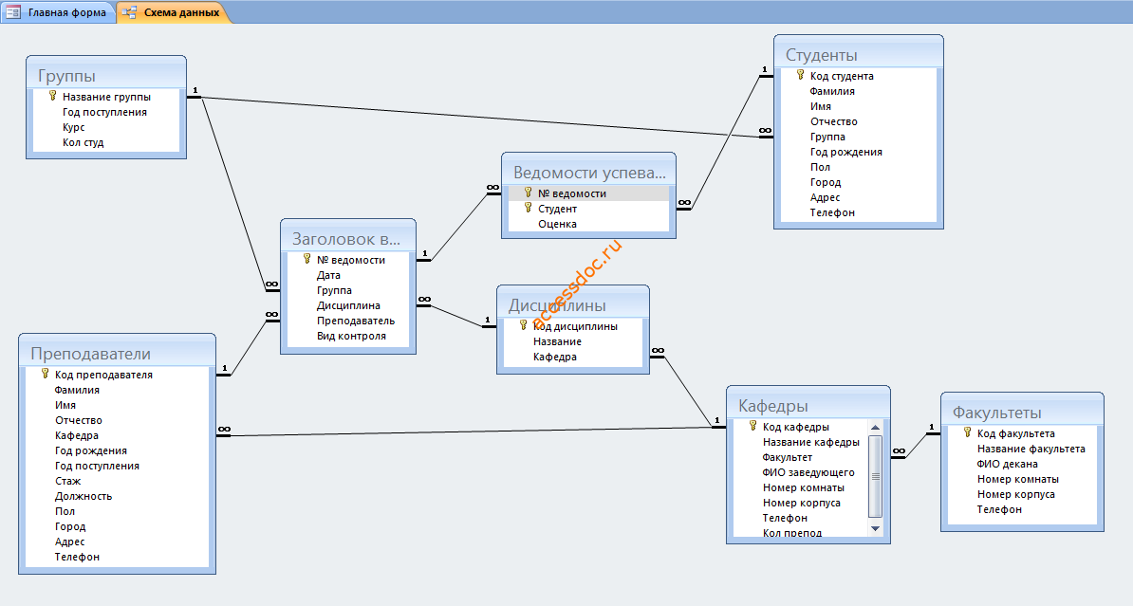Image resolution: width=1133 pixels, height=606 pixels.
Task: Click key icon beside № ведомости in Заголовок table
Action: coord(307,259)
